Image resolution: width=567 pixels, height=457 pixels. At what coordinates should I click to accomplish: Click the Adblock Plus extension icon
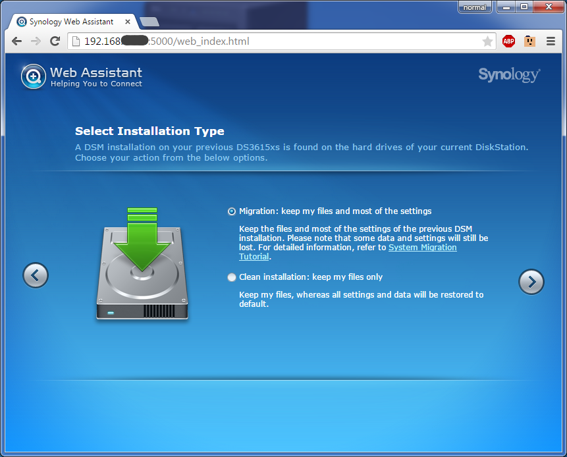[508, 41]
